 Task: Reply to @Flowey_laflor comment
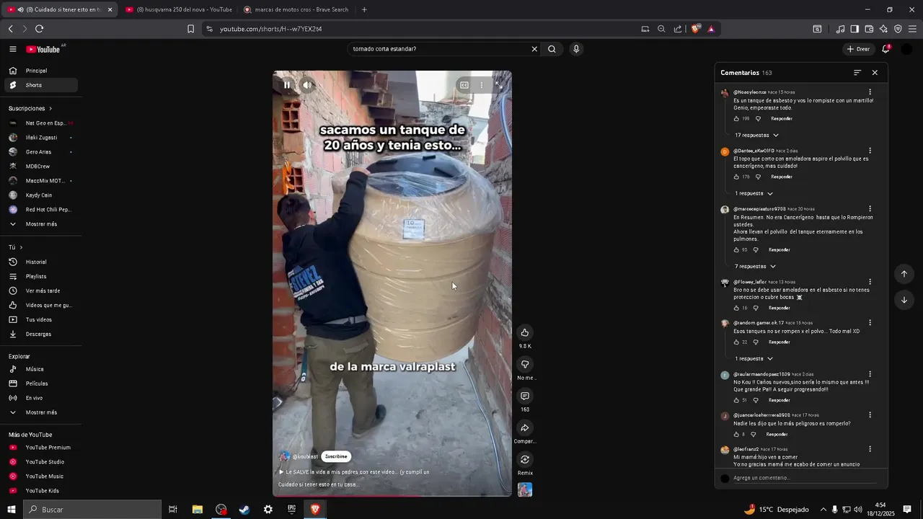779,309
